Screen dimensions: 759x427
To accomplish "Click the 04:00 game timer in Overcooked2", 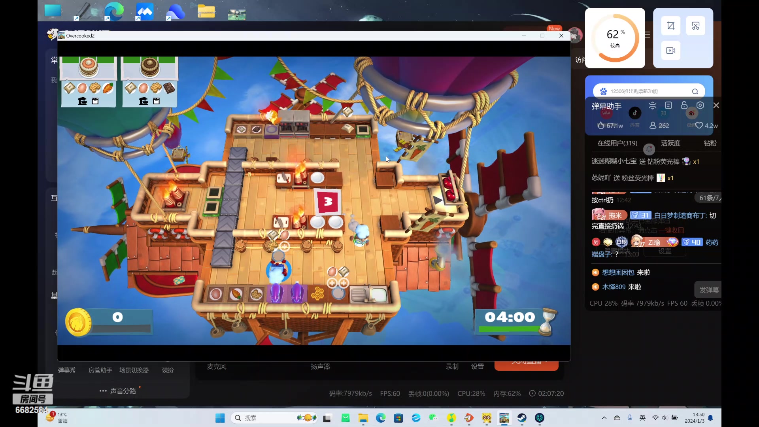I will (510, 317).
